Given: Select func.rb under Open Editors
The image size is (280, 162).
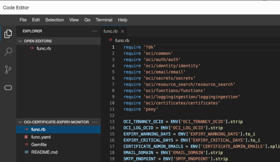Looking at the screenshot, I should 44,49.
